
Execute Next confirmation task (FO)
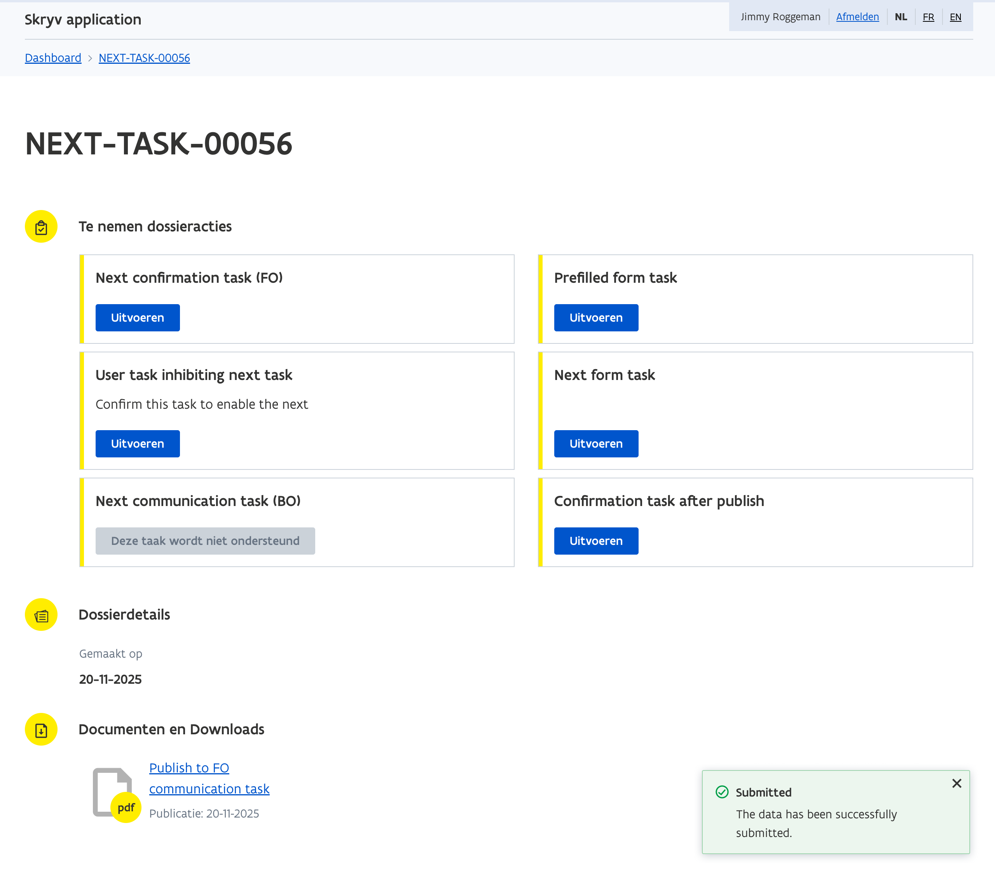click(x=137, y=318)
